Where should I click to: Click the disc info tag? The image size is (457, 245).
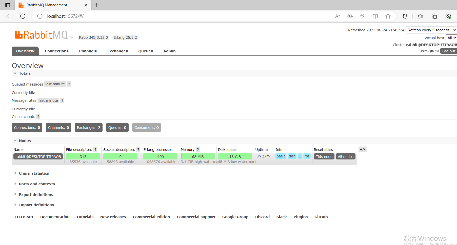(292, 156)
